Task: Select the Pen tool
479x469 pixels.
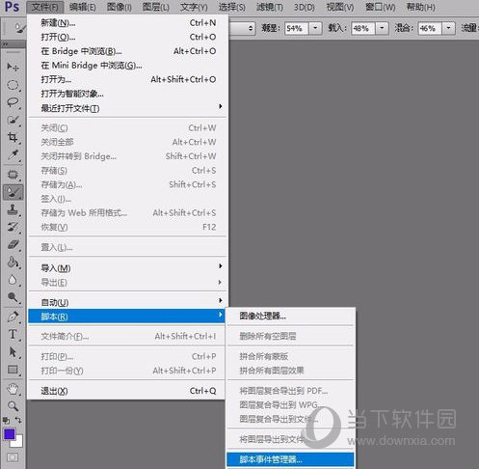Action: (x=13, y=317)
